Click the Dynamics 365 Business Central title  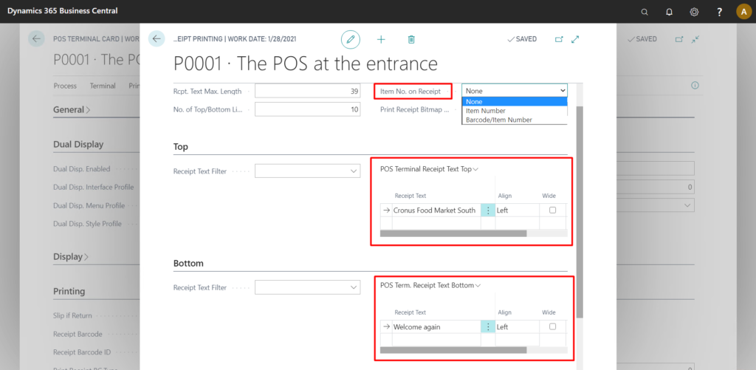coord(62,10)
